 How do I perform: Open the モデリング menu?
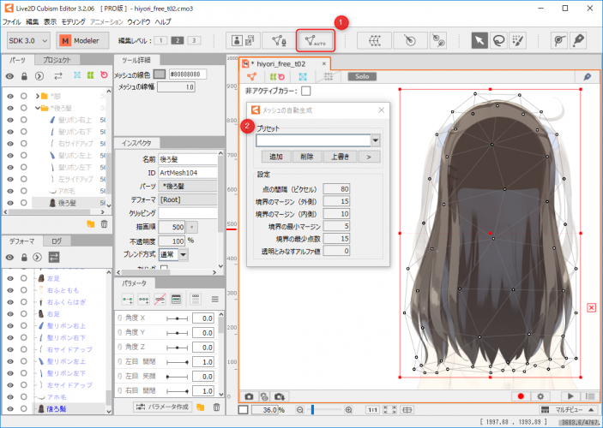[73, 21]
